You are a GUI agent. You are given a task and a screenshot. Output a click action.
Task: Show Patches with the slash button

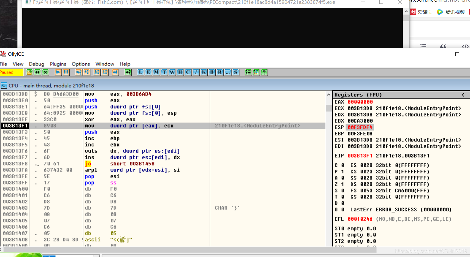point(196,72)
